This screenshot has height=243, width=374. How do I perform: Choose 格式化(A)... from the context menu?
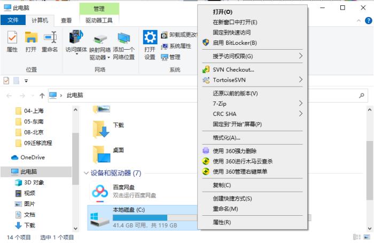point(227,138)
